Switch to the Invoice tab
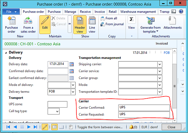The width and height of the screenshot is (188, 133). [100, 12]
